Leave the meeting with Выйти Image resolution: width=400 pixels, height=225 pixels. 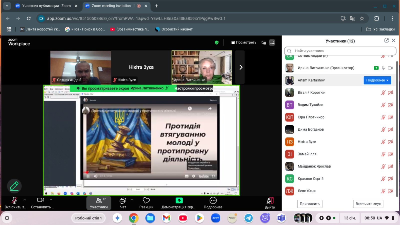pos(270,203)
